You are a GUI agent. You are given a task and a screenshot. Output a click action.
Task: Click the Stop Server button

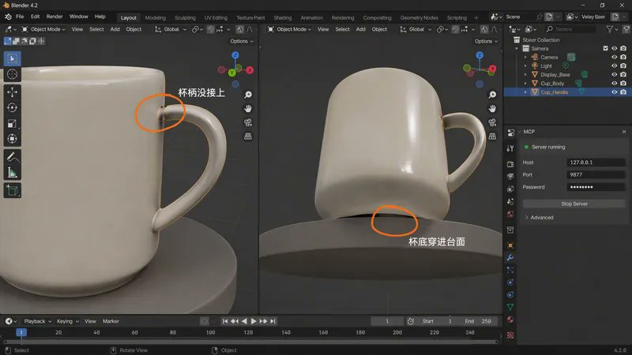click(x=574, y=204)
